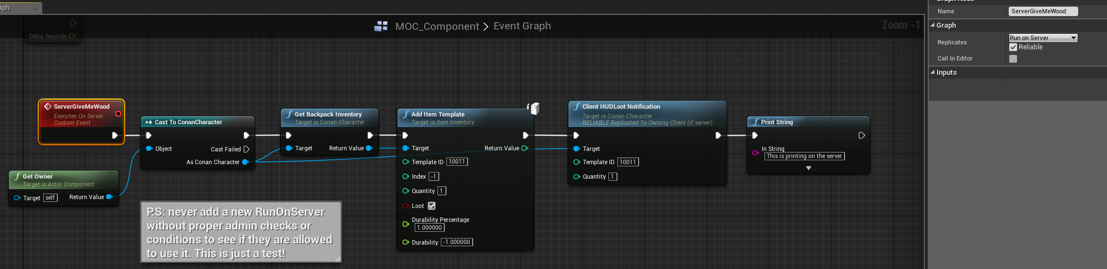
Task: Click the Get Backpack Inventory Return Value pin
Action: coord(369,148)
